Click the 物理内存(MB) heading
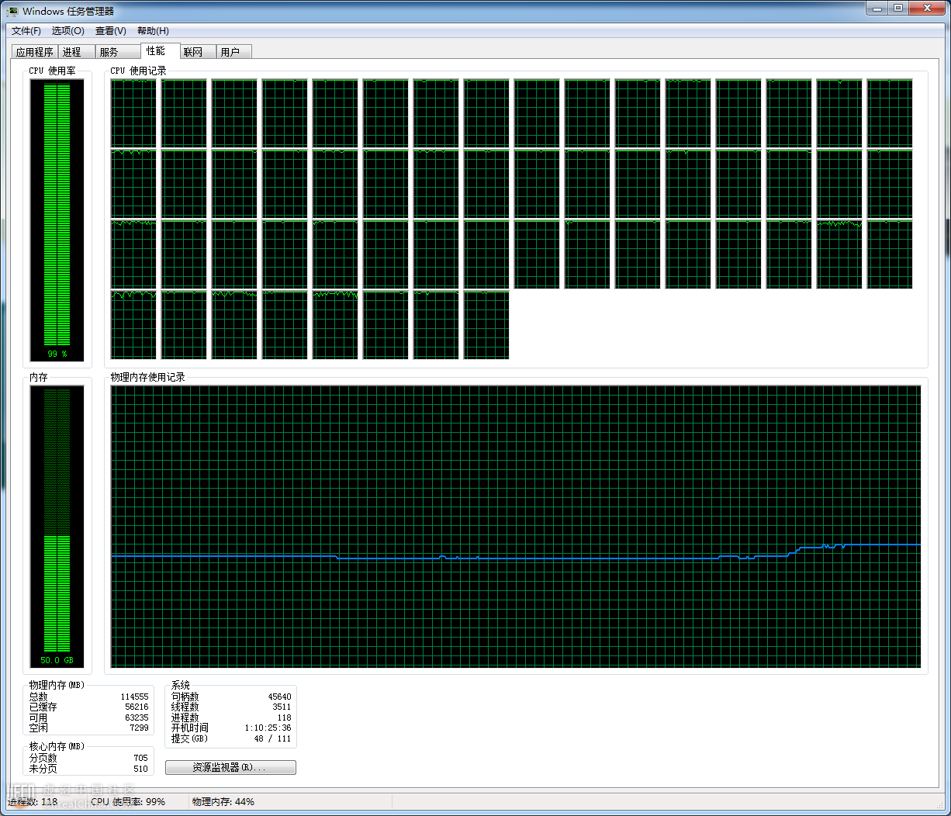 coord(57,685)
